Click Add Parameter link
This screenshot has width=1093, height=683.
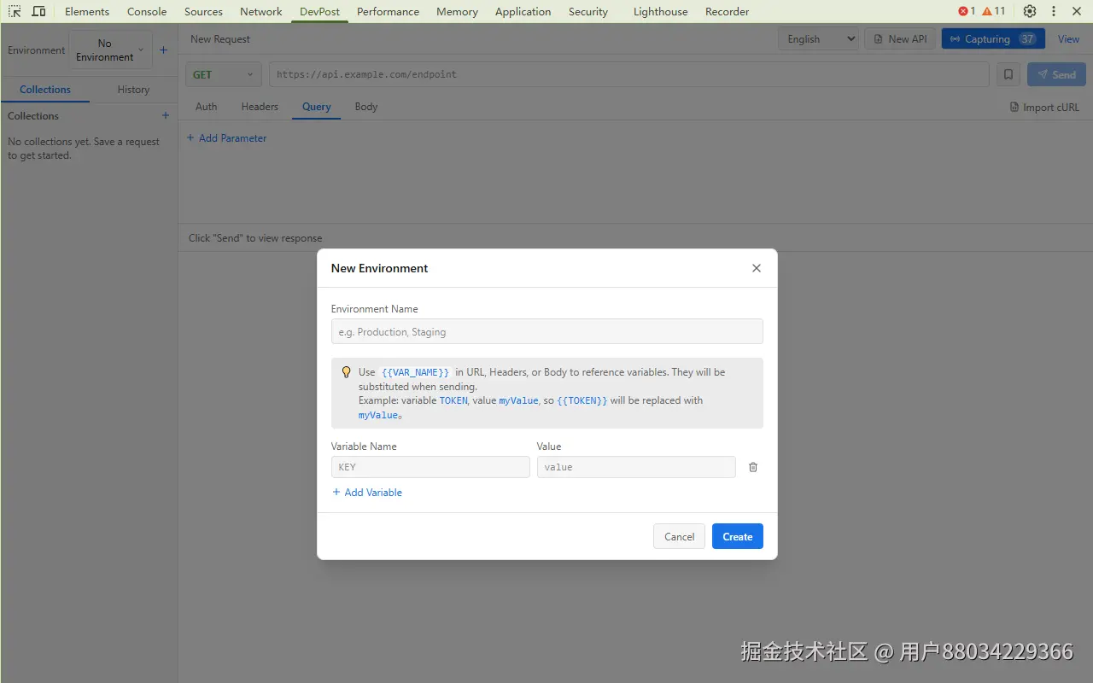226,138
